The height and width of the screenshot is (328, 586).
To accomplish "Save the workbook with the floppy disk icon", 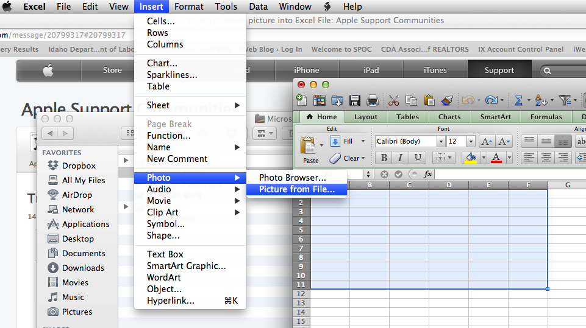I will point(355,100).
